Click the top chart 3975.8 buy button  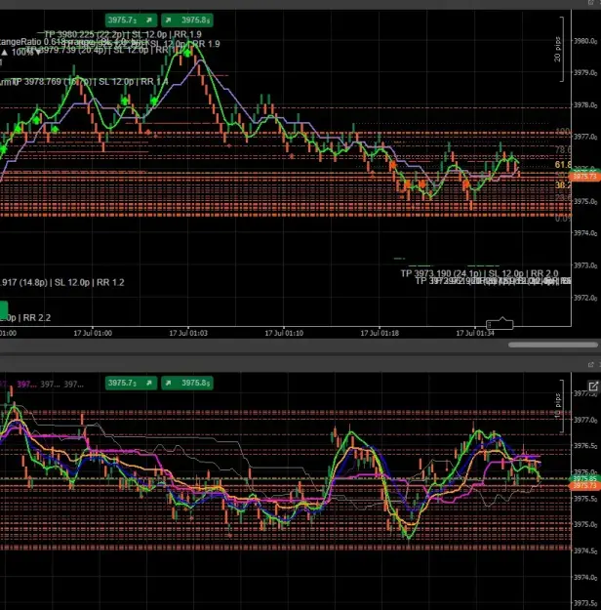pos(187,20)
